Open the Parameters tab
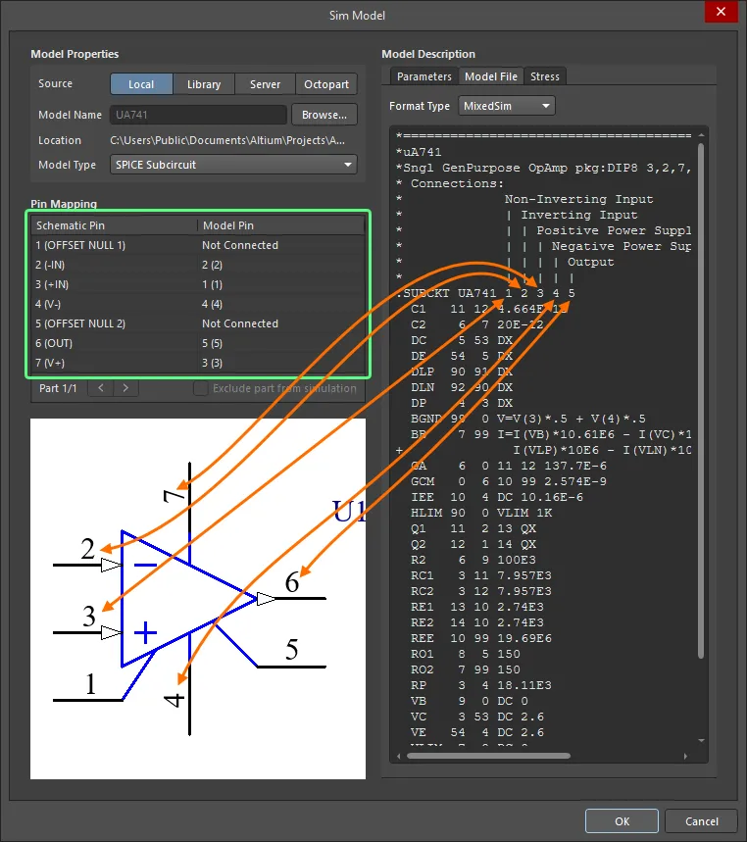Screen dimensions: 747x842 click(424, 76)
